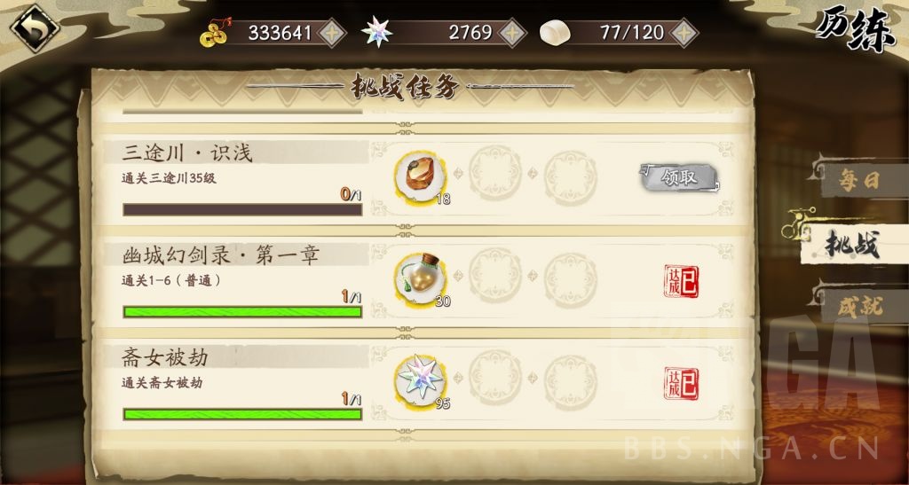Image resolution: width=909 pixels, height=485 pixels.
Task: Click the gold coins currency icon
Action: coord(215,33)
